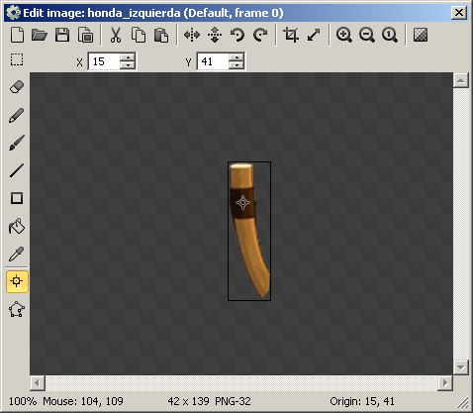
Task: Rotate image clockwise
Action: (260, 35)
